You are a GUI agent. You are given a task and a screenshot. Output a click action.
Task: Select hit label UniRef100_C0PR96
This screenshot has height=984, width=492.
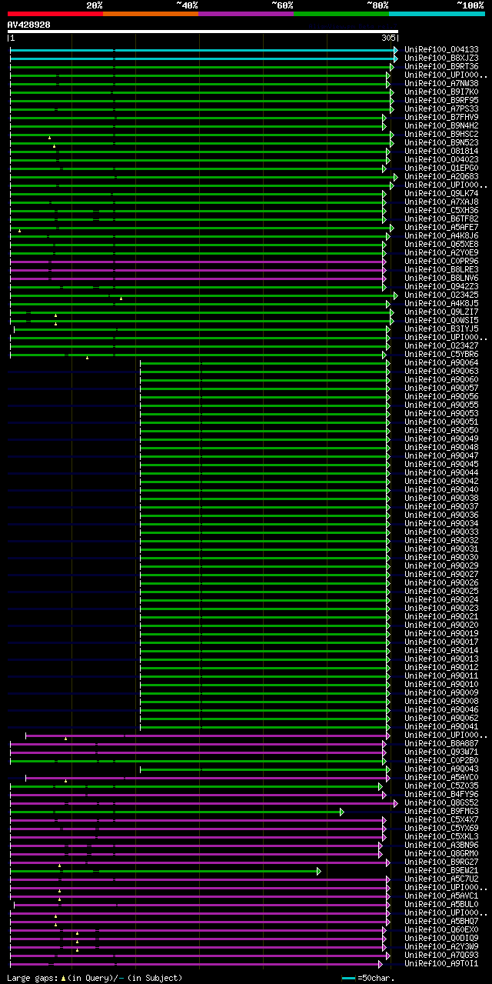pyautogui.click(x=441, y=261)
